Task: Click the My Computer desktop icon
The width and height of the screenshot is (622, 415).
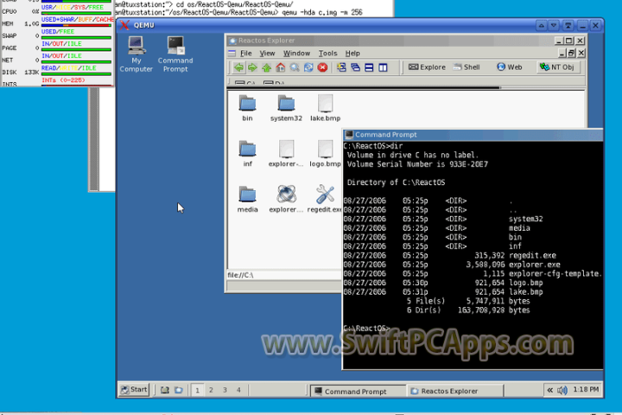Action: point(136,54)
